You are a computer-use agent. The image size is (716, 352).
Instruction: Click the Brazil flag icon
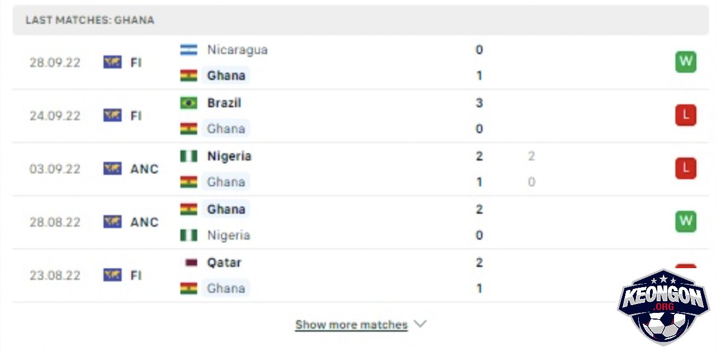click(189, 103)
